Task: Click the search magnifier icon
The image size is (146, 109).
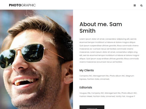Action: 141,6
